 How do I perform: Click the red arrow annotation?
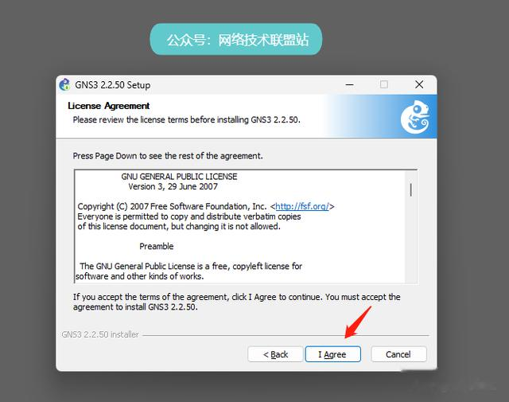(358, 322)
